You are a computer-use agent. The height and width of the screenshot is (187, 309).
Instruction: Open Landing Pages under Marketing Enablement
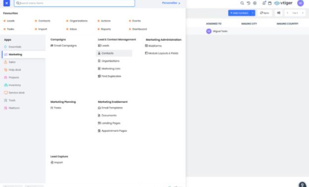(x=111, y=123)
